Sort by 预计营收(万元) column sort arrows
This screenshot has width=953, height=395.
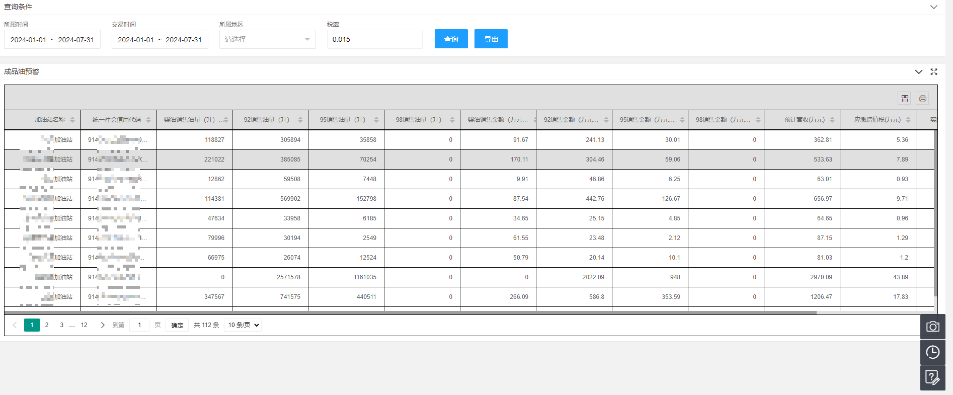(832, 120)
